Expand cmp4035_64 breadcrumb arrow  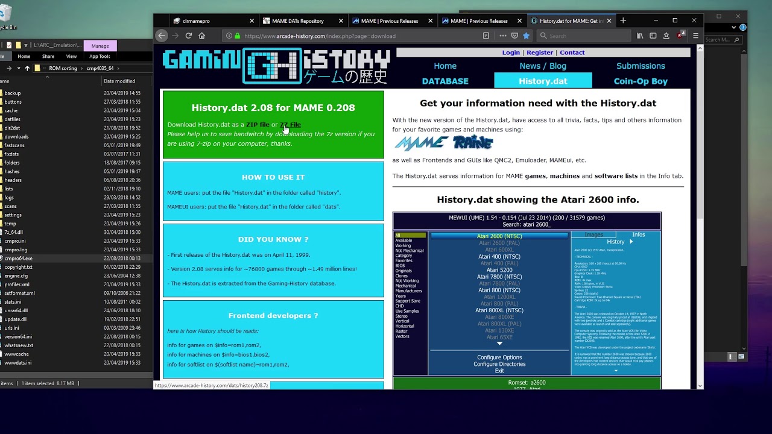[117, 68]
